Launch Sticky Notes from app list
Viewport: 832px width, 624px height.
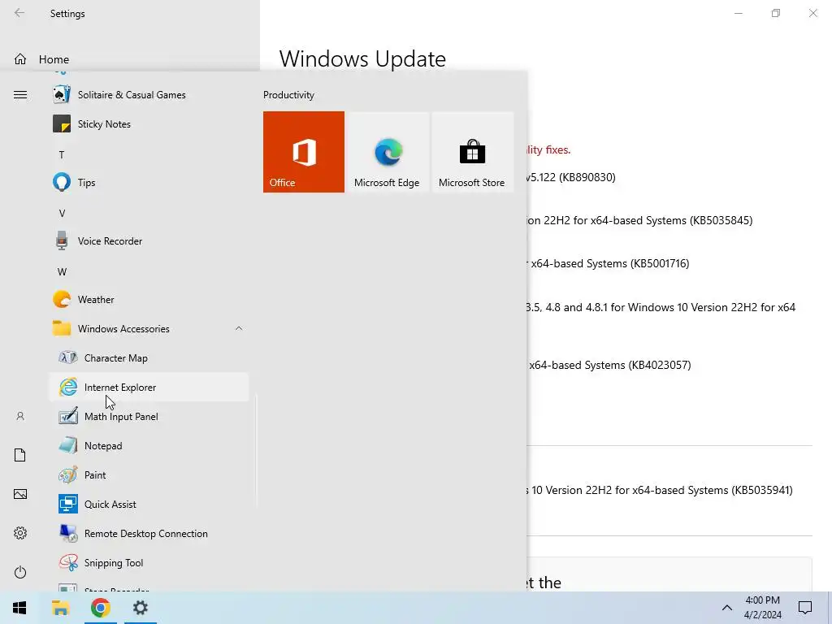pos(149,124)
